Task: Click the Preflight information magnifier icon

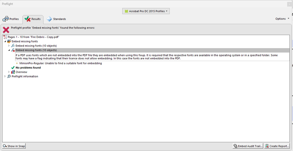Action: [x=9, y=77]
